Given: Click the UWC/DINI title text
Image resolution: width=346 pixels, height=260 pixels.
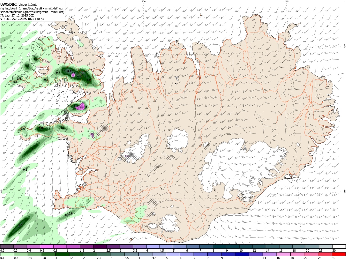Looking at the screenshot, I should (8, 4).
